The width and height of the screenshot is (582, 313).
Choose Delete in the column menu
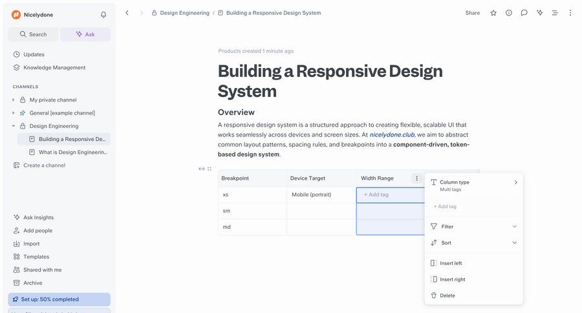click(447, 296)
